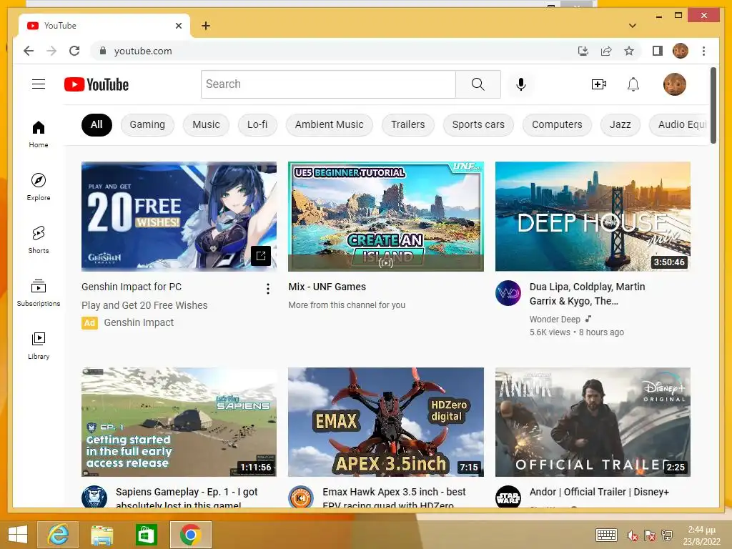Click the browser forward arrow
The height and width of the screenshot is (549, 732).
tap(51, 51)
